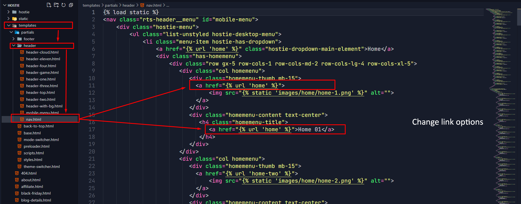Collapse the partials folder chevron
The width and height of the screenshot is (521, 204).
(11, 32)
